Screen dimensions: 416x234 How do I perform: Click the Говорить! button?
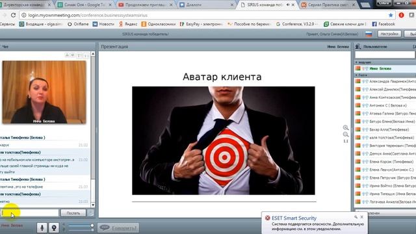118,227
